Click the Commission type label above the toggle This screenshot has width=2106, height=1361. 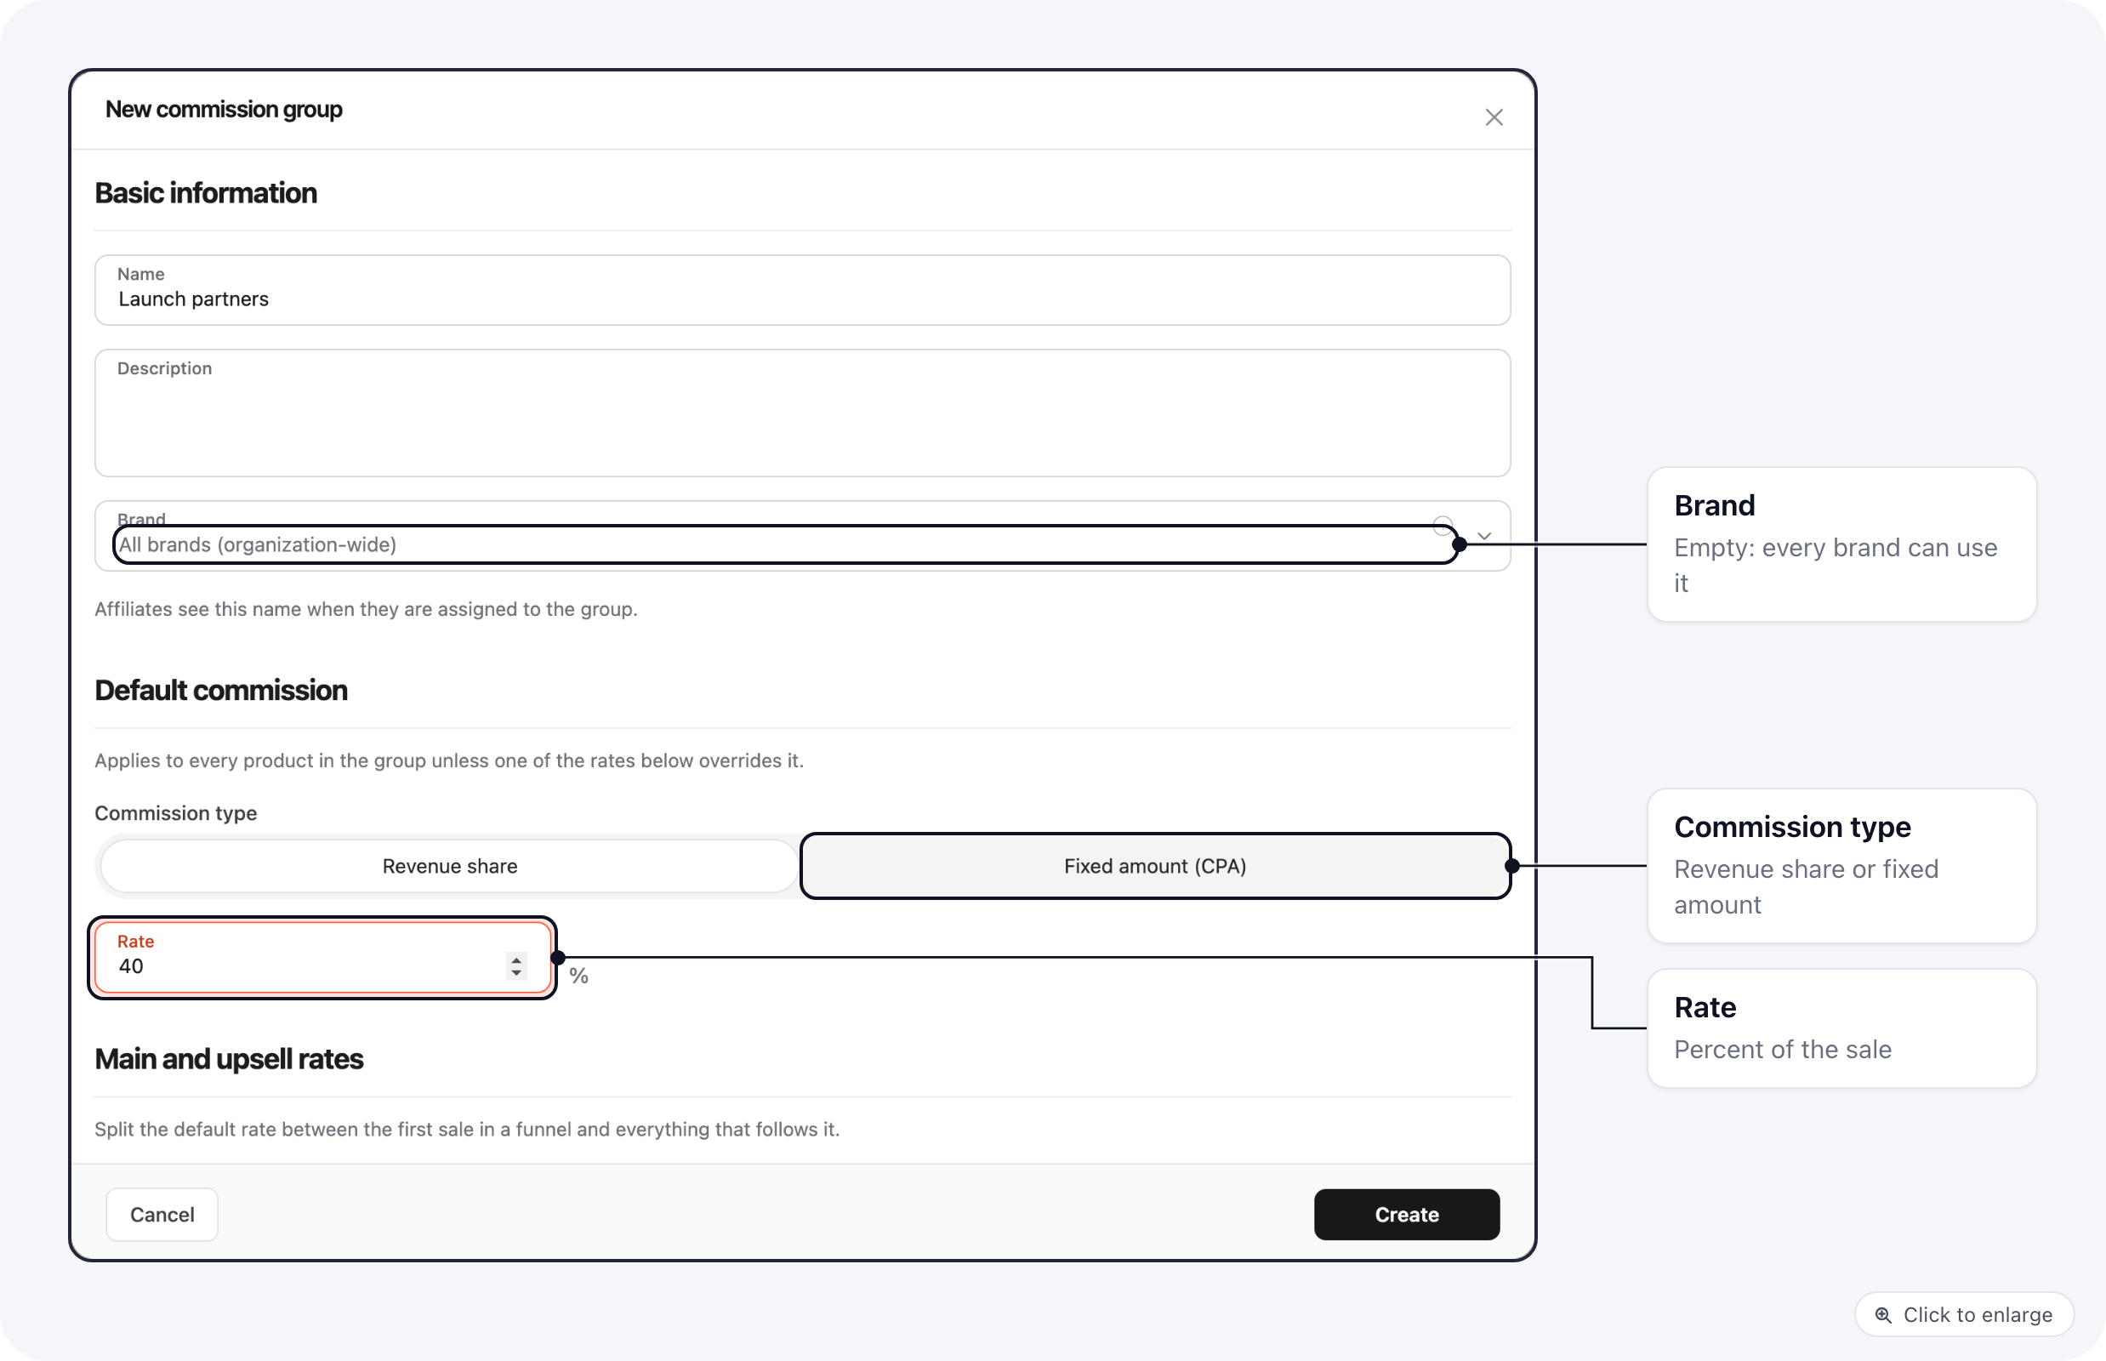pyautogui.click(x=176, y=813)
